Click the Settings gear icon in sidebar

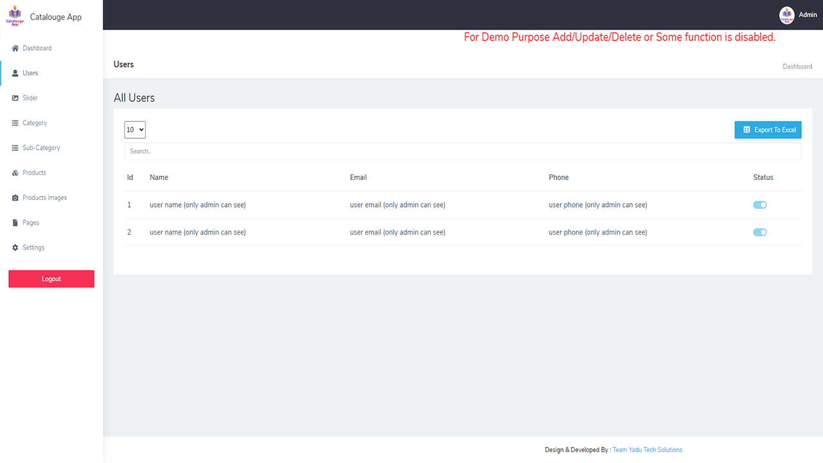pos(15,248)
